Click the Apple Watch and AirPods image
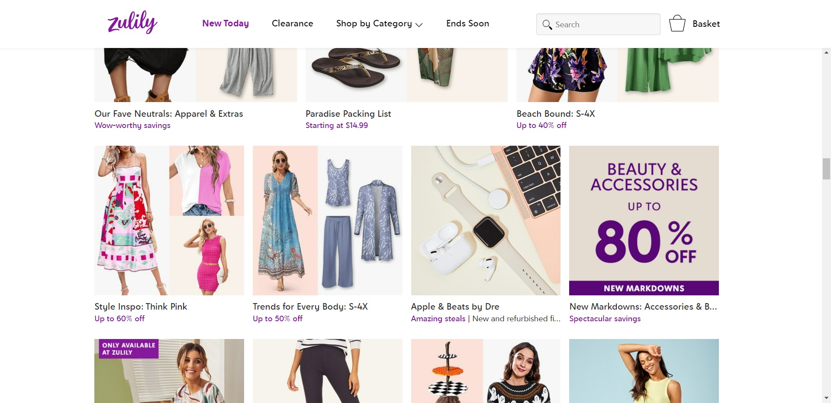This screenshot has width=831, height=403. [x=486, y=221]
